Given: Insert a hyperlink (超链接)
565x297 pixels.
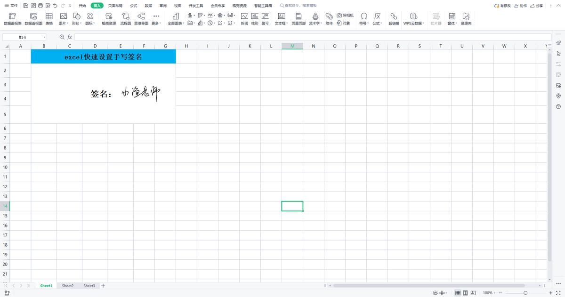Looking at the screenshot, I should coord(394,19).
